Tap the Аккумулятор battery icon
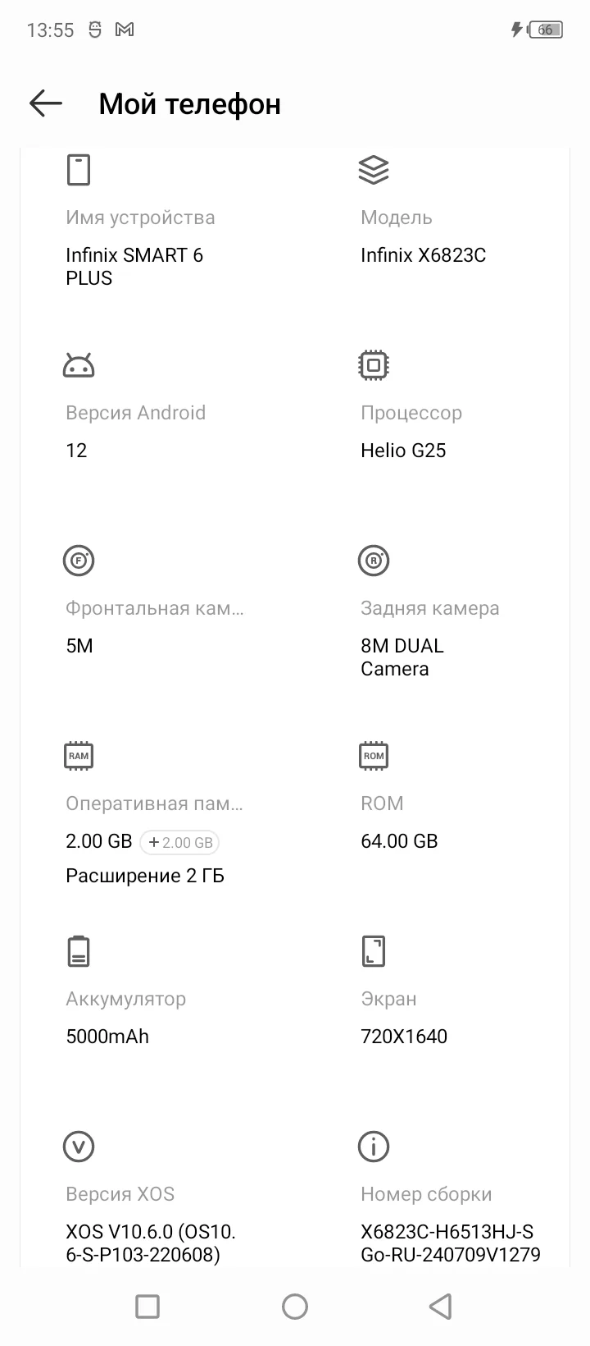 pyautogui.click(x=79, y=951)
